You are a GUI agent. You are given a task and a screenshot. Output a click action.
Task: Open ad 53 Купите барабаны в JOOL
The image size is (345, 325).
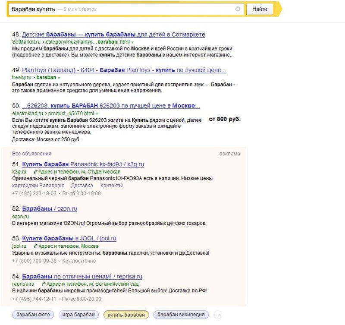[69, 238]
